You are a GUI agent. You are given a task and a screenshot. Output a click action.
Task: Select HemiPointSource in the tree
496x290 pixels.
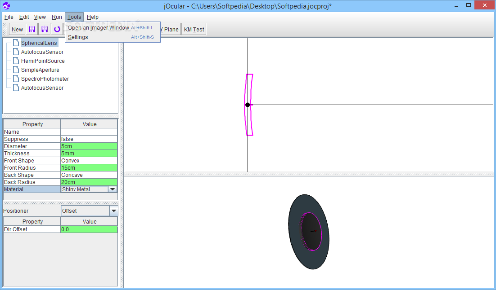click(x=43, y=61)
